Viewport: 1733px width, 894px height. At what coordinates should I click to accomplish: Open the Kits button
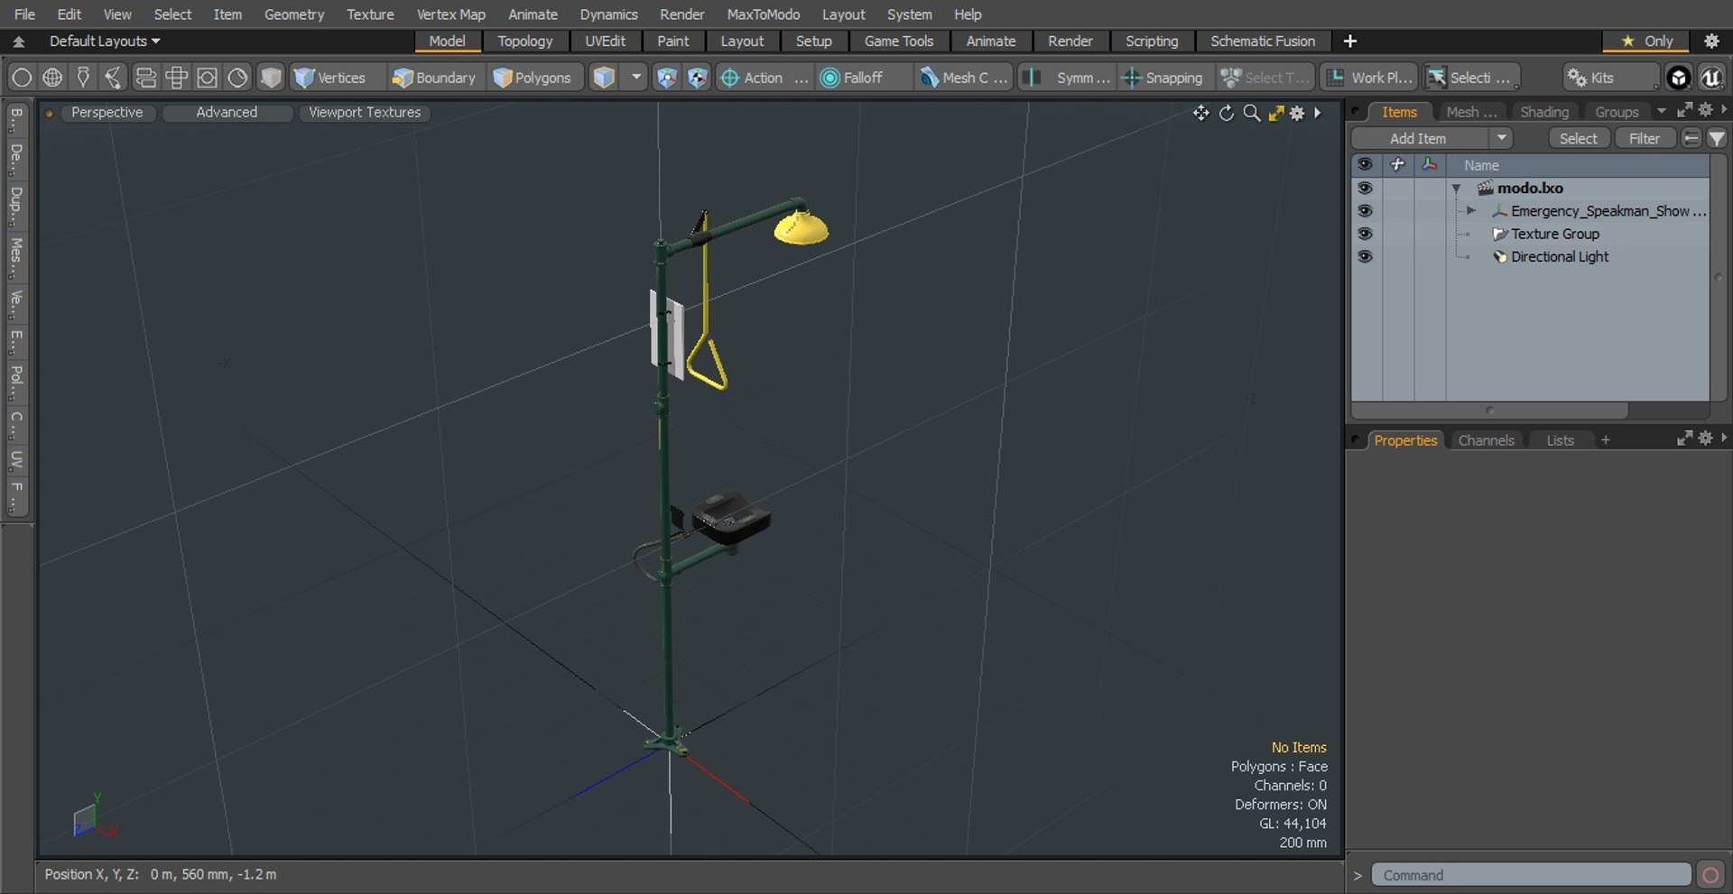click(x=1610, y=78)
